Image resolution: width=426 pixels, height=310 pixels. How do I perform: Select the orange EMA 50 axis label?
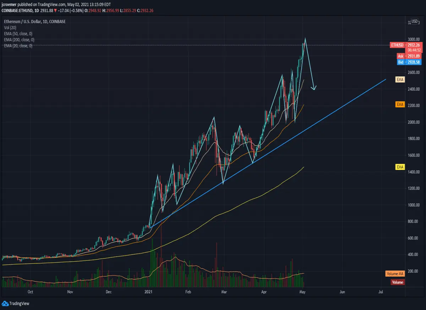pyautogui.click(x=400, y=105)
